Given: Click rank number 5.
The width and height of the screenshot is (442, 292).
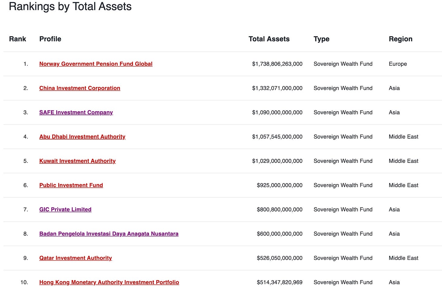Looking at the screenshot, I should tap(26, 161).
